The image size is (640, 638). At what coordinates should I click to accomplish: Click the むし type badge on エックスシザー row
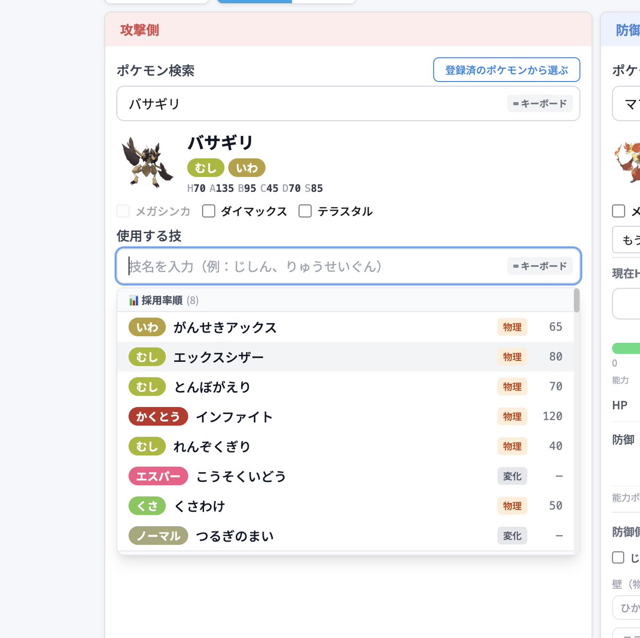(147, 357)
